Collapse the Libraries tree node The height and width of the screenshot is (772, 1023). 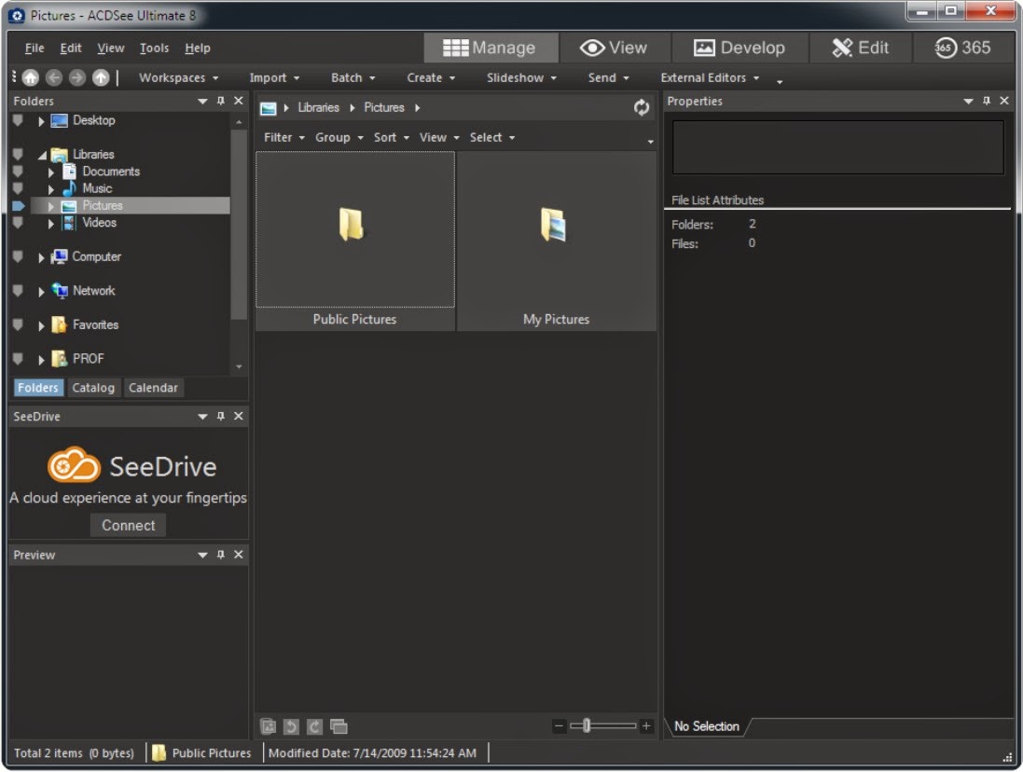click(x=42, y=155)
